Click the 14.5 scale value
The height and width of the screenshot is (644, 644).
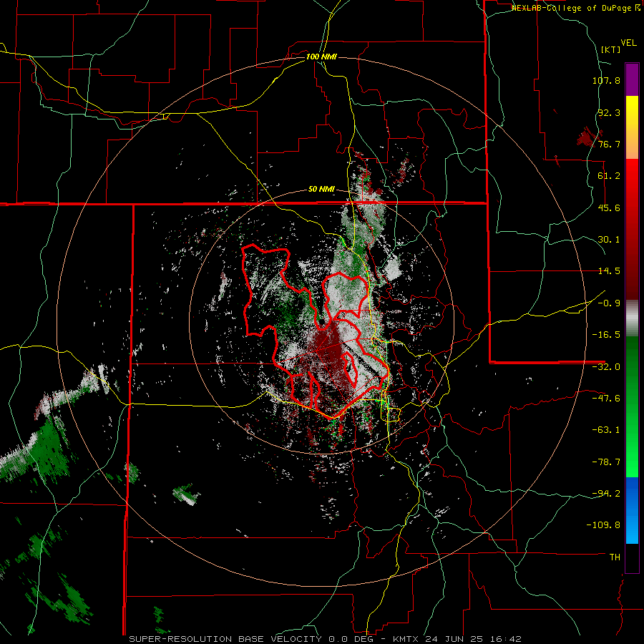609,271
